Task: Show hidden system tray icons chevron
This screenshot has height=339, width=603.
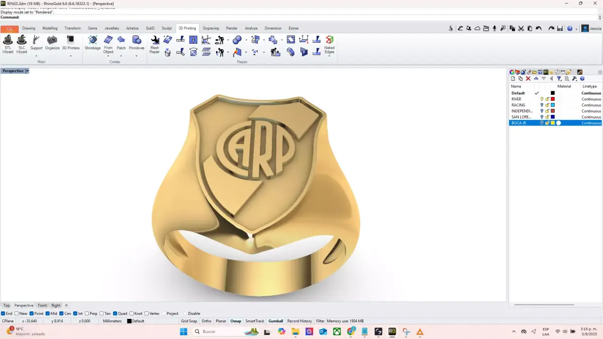Action: click(x=514, y=331)
